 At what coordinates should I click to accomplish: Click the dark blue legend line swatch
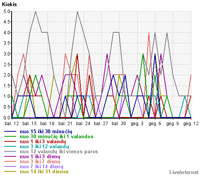coord(10,131)
